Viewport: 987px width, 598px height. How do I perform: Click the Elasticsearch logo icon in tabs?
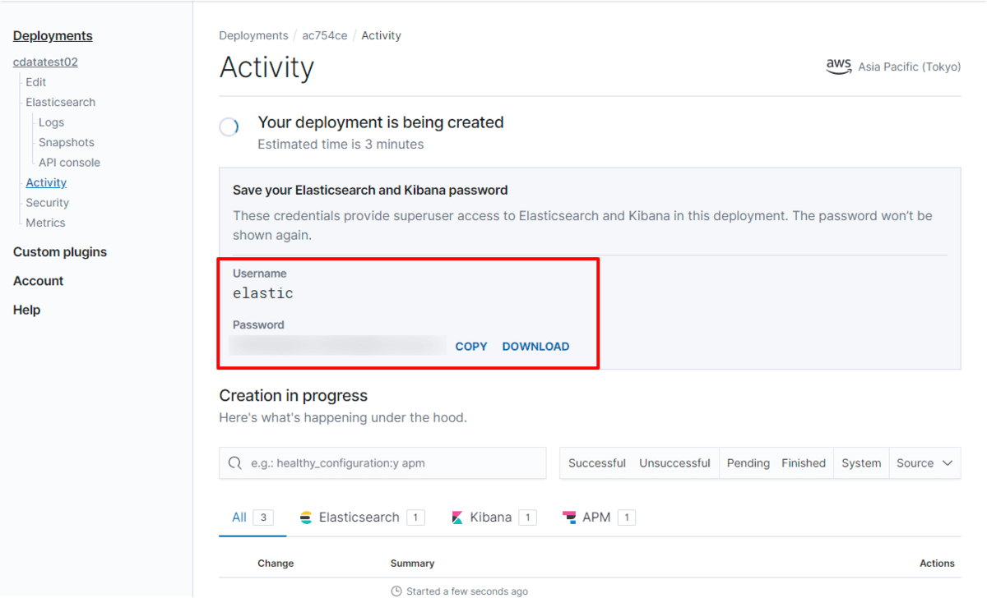click(x=306, y=517)
